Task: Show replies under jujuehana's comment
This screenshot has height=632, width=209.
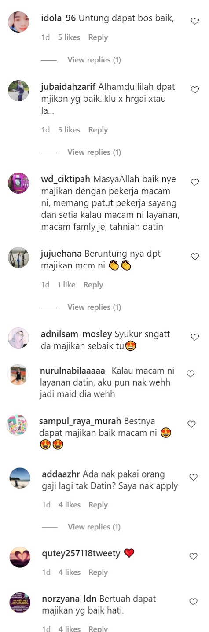Action: [94, 307]
